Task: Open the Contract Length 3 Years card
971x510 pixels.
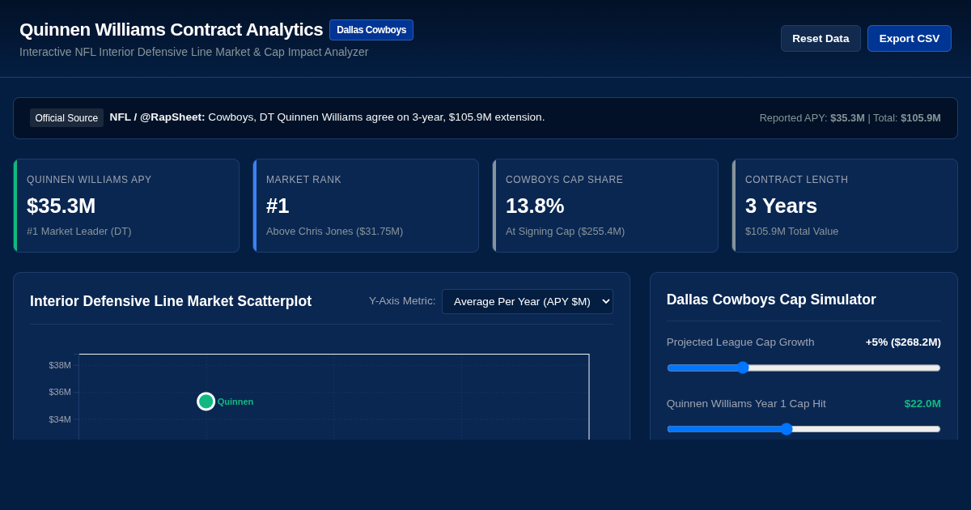Action: coord(845,206)
